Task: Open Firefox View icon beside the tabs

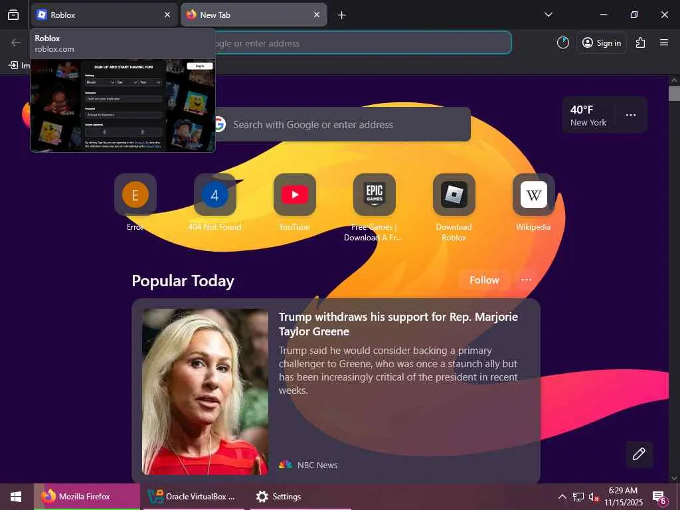Action: tap(13, 15)
